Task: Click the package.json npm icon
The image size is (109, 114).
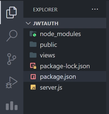Action: coord(33,77)
